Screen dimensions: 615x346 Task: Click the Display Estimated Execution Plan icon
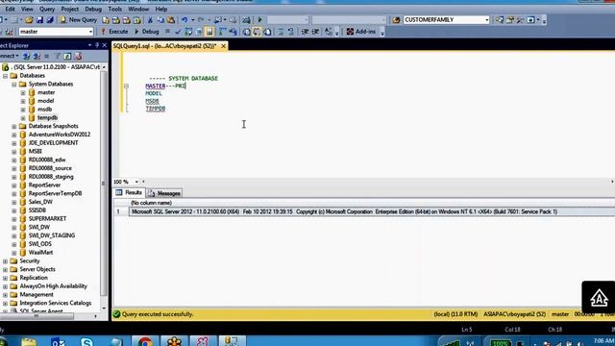click(188, 32)
